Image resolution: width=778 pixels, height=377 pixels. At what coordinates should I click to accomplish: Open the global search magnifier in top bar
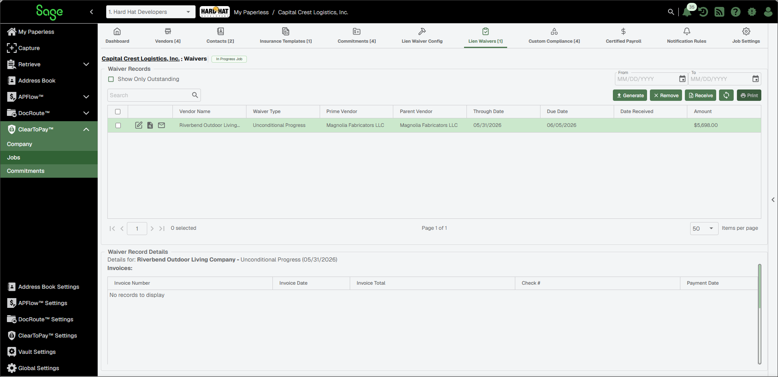[x=671, y=12]
